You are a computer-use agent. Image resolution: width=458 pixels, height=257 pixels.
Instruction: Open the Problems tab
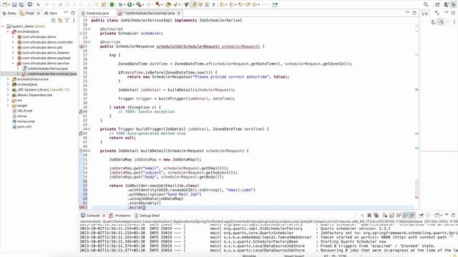tap(120, 216)
